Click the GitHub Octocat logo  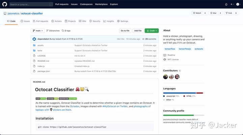point(5,4)
